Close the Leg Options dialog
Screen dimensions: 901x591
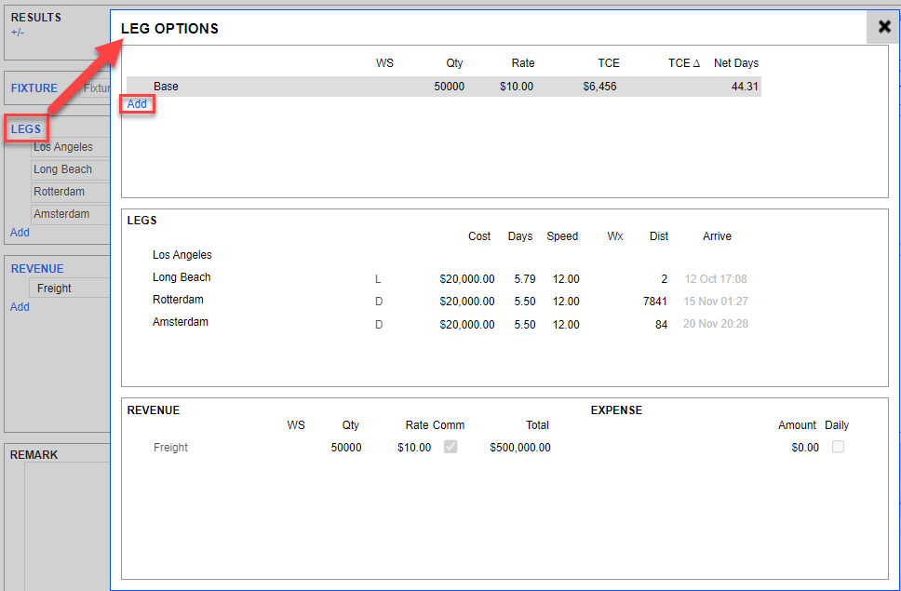click(883, 27)
